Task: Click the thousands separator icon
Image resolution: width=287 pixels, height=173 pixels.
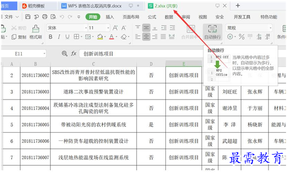Action: [x=250, y=37]
